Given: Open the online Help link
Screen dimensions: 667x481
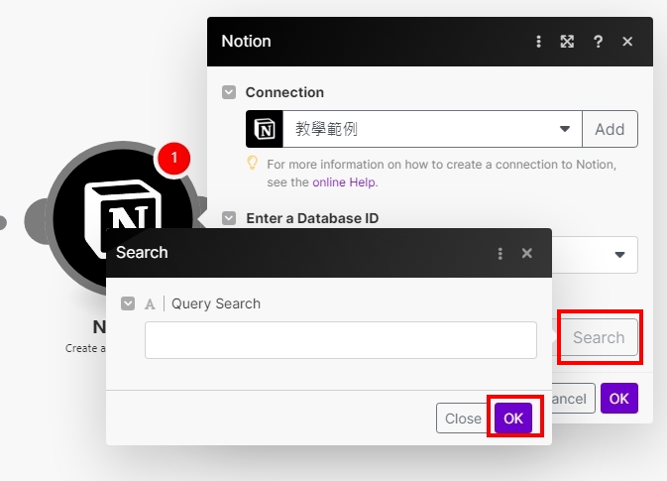Looking at the screenshot, I should (344, 182).
